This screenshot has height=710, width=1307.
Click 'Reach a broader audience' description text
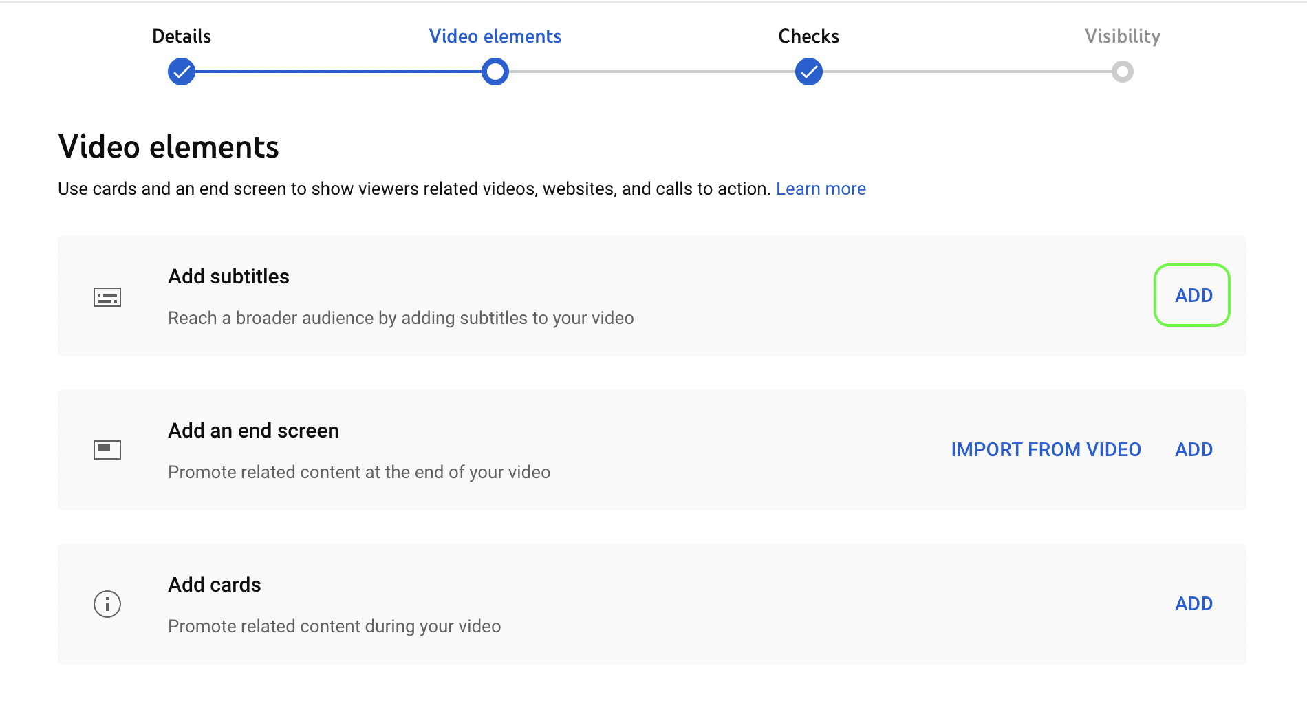point(401,318)
